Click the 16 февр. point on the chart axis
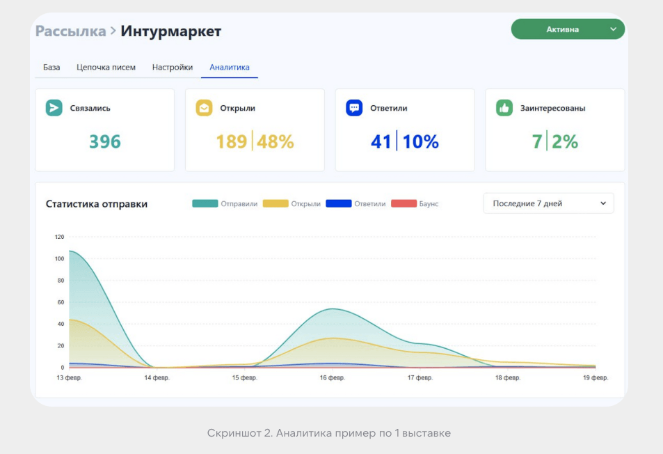This screenshot has height=454, width=663. [333, 377]
